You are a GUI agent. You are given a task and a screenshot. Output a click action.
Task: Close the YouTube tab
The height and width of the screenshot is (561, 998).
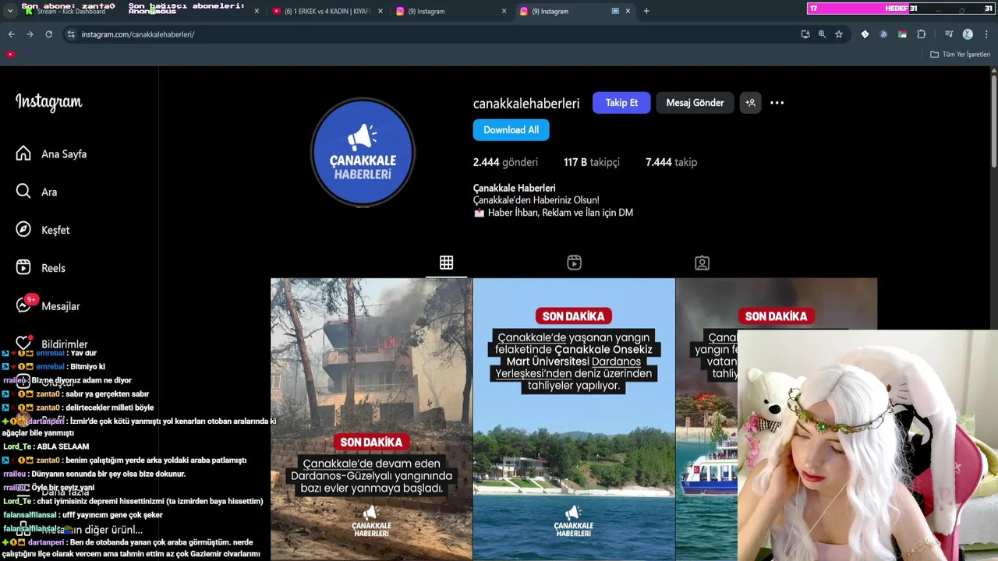[x=380, y=11]
